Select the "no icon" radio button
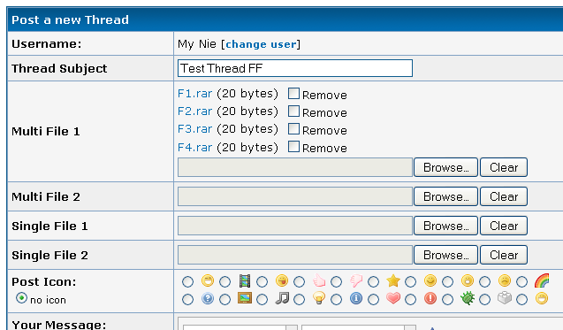The width and height of the screenshot is (563, 330). pyautogui.click(x=21, y=298)
